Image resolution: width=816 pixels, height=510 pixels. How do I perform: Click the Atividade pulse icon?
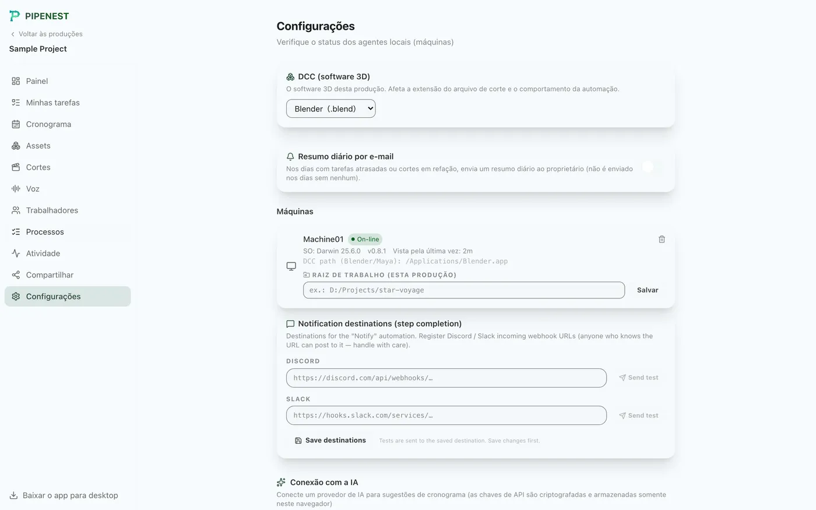click(x=16, y=254)
